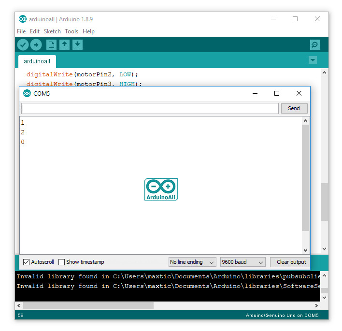This screenshot has height=331, width=342.
Task: Select the arduinoall sketch tab
Action: point(37,61)
